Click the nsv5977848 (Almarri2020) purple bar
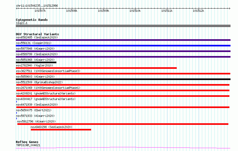 pos(123,51)
